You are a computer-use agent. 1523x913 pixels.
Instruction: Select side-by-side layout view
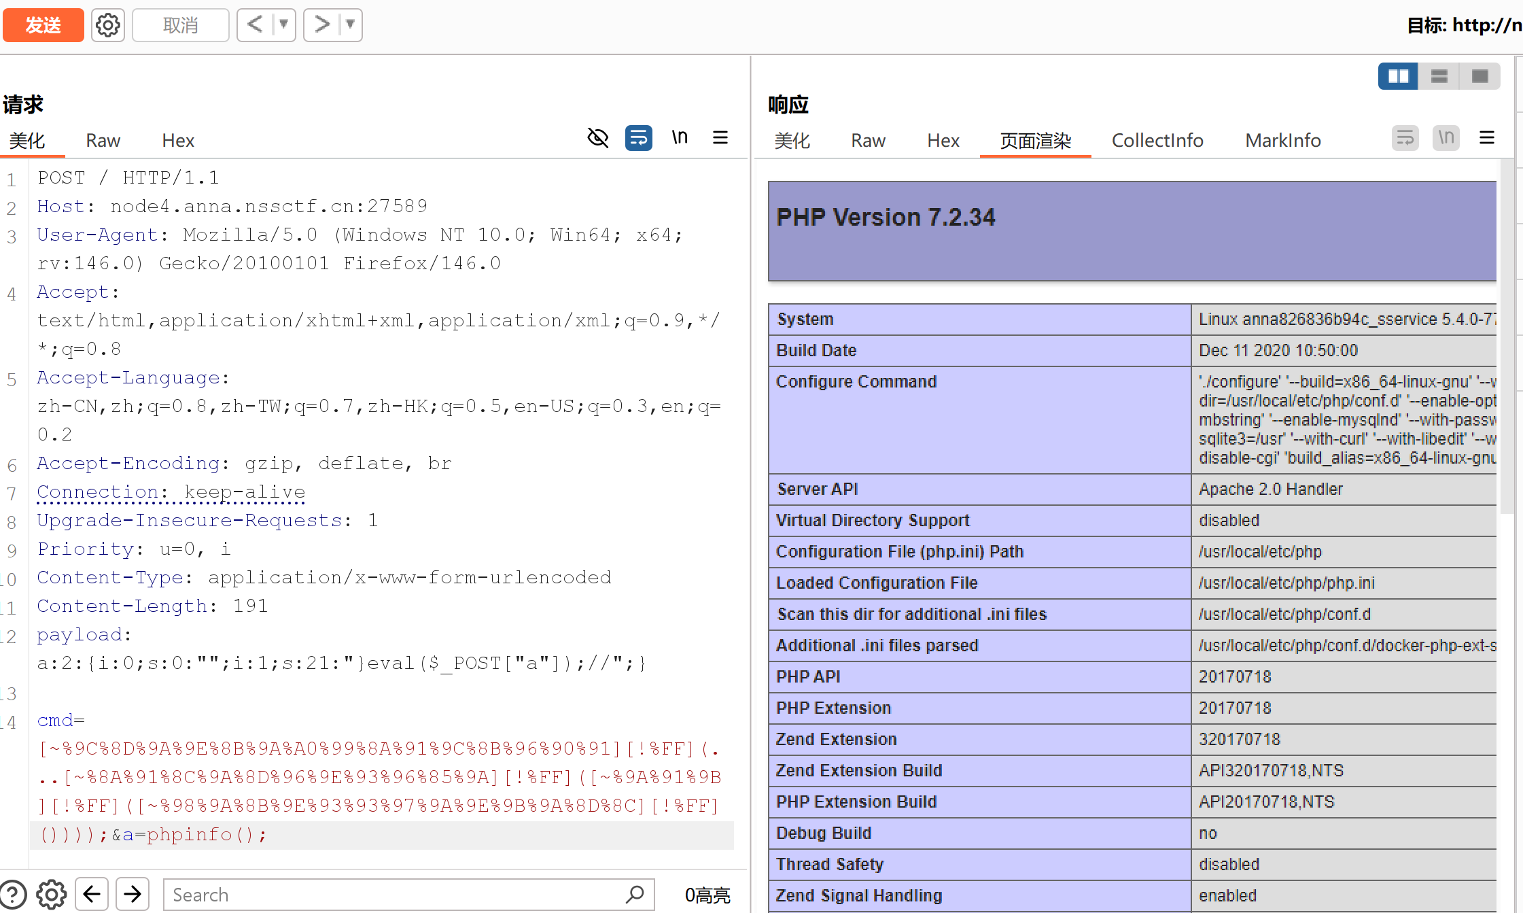1398,76
